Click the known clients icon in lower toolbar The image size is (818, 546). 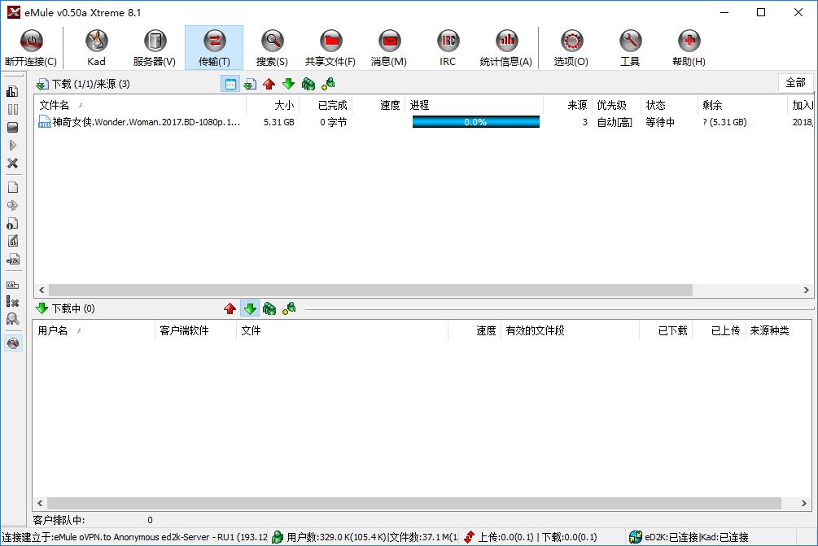(x=289, y=308)
